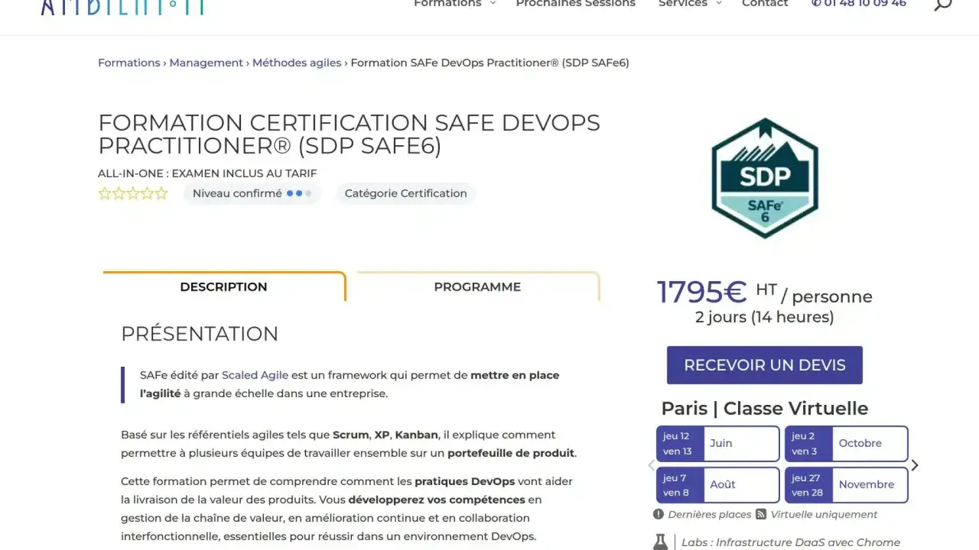The image size is (979, 550).
Task: Go to Formations breadcrumb link
Action: 129,63
